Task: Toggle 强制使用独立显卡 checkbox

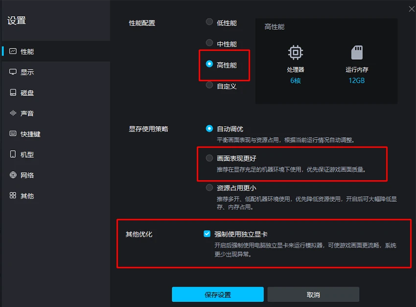Action: pyautogui.click(x=207, y=234)
